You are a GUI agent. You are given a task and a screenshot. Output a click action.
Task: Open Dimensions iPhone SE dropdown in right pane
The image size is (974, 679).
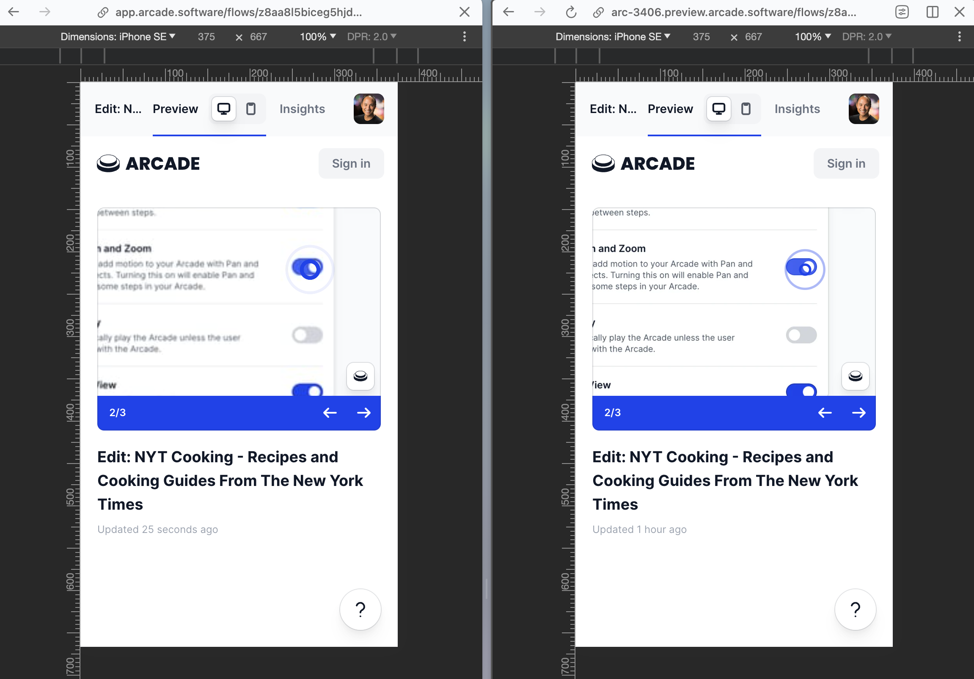tap(613, 37)
